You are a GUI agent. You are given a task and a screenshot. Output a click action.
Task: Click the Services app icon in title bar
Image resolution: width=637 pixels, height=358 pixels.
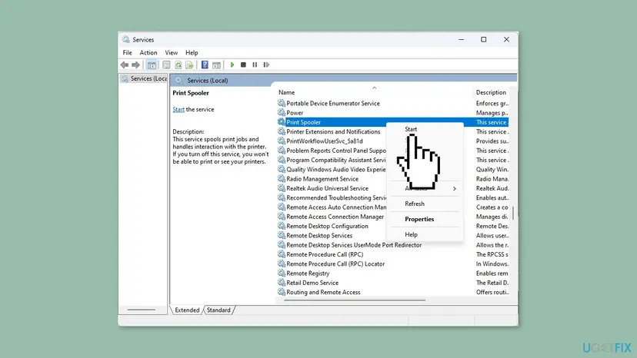[126, 39]
